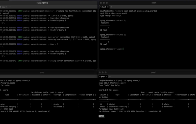Click the 'Type "help" for help.' line in bash window
196x124 pixels.
(110, 16)
